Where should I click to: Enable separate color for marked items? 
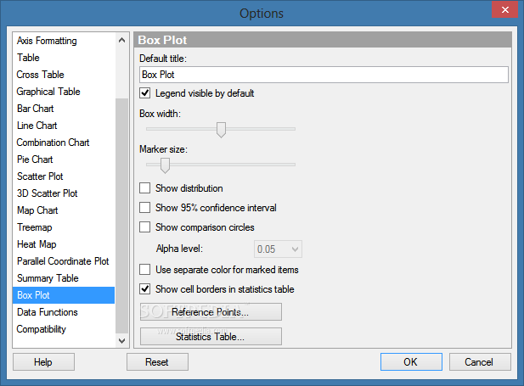144,270
